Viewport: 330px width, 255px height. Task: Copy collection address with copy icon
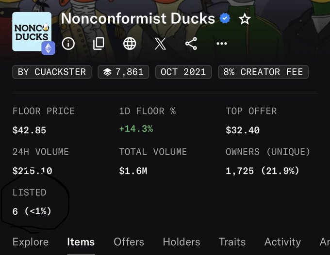(99, 44)
